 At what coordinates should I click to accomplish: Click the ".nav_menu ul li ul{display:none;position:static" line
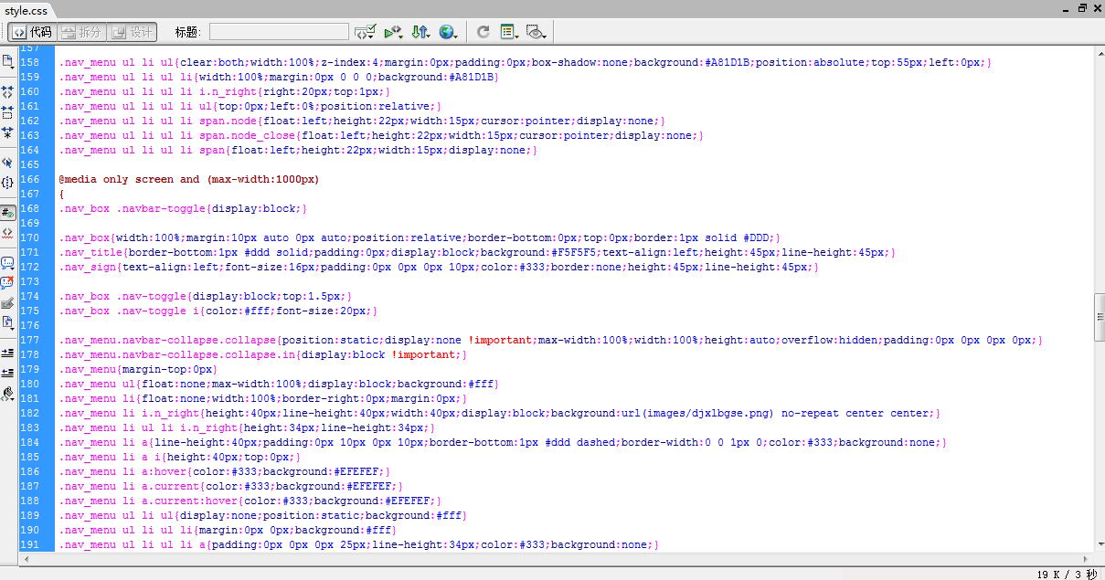[263, 515]
